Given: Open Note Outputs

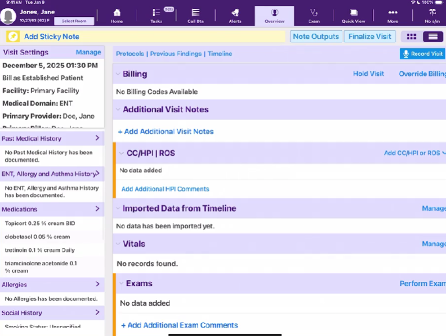Looking at the screenshot, I should pyautogui.click(x=316, y=37).
